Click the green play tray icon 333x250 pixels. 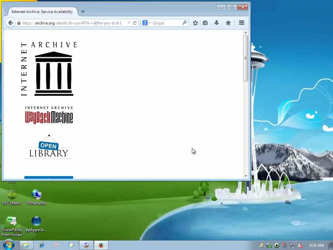(x=276, y=245)
